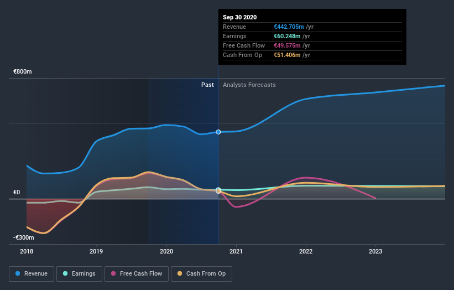The height and width of the screenshot is (290, 454).
Task: Toggle the Revenue legend button
Action: coord(32,274)
